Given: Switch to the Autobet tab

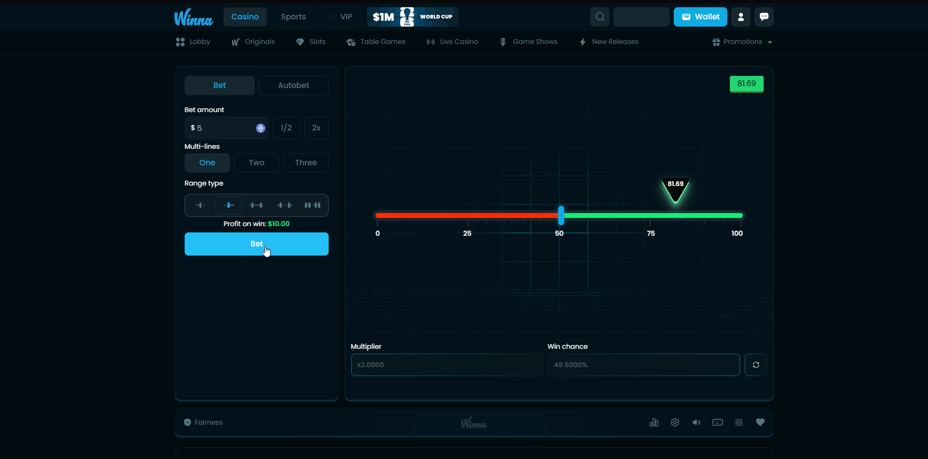Looking at the screenshot, I should pos(293,86).
